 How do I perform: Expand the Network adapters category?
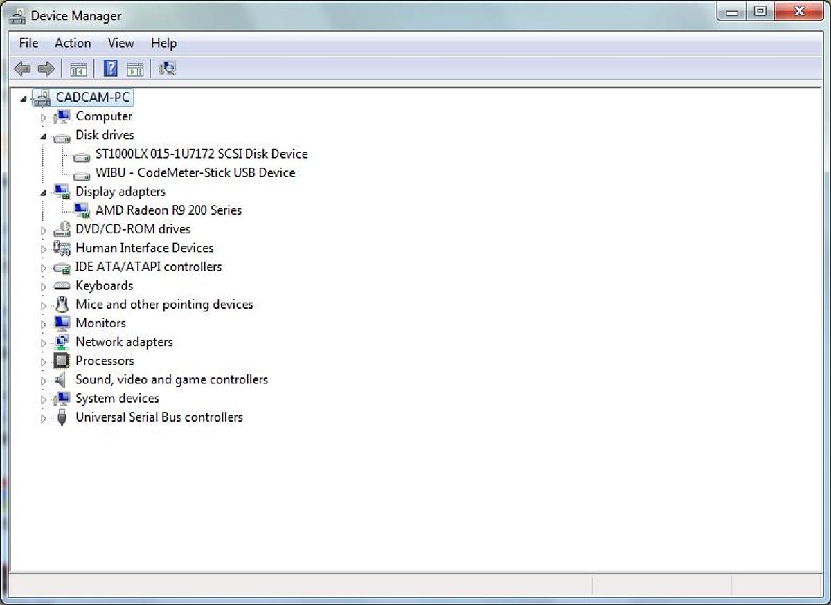coord(44,343)
